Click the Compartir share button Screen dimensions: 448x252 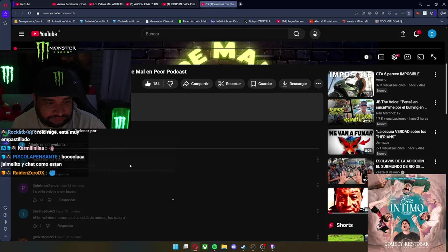[x=196, y=84]
